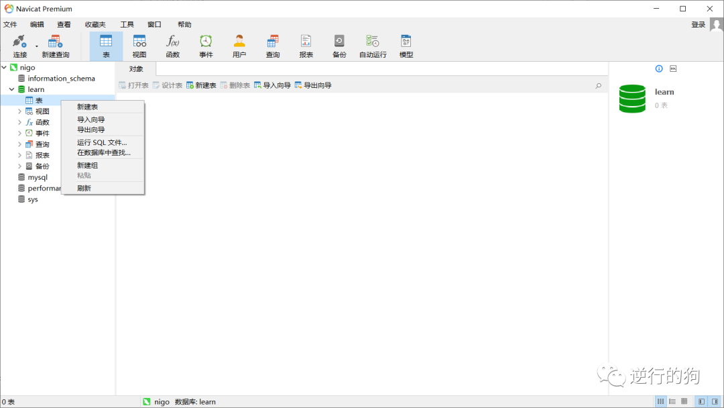Open the 编辑 menu
Viewport: 724px width, 408px height.
point(37,24)
